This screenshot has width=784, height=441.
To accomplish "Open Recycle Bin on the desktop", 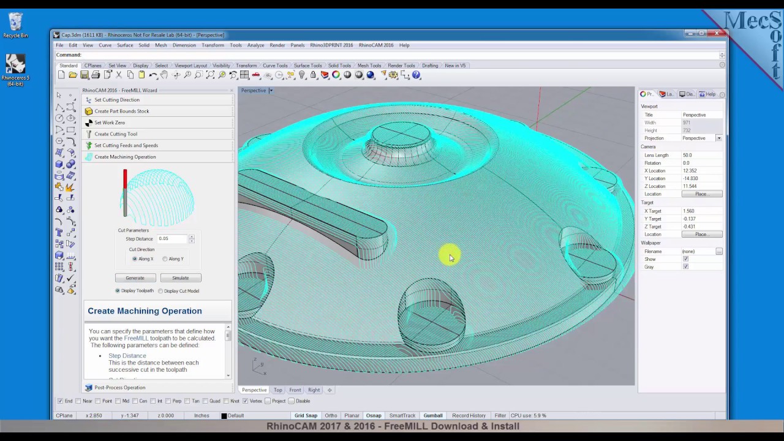I will coord(15,25).
